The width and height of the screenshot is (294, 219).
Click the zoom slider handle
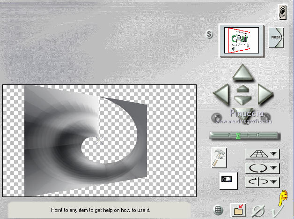pyautogui.click(x=238, y=136)
